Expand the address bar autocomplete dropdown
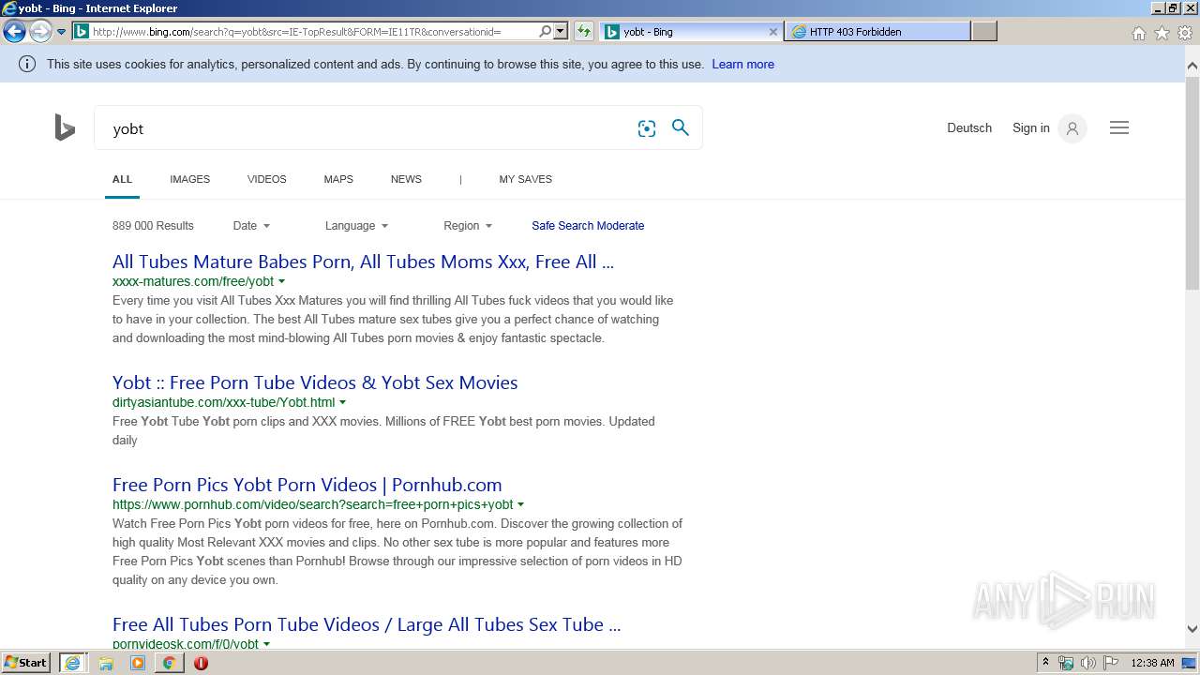Image resolution: width=1200 pixels, height=675 pixels. point(561,32)
